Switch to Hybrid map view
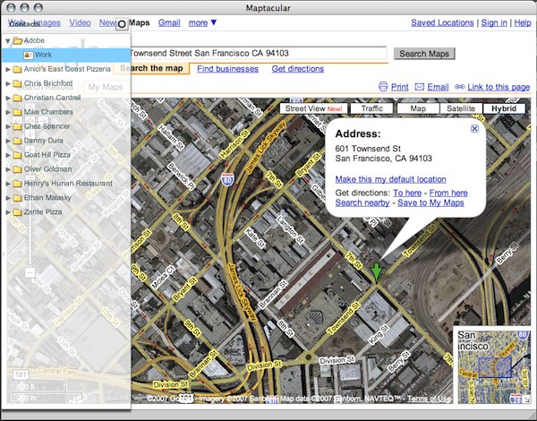Image resolution: width=537 pixels, height=421 pixels. [504, 108]
